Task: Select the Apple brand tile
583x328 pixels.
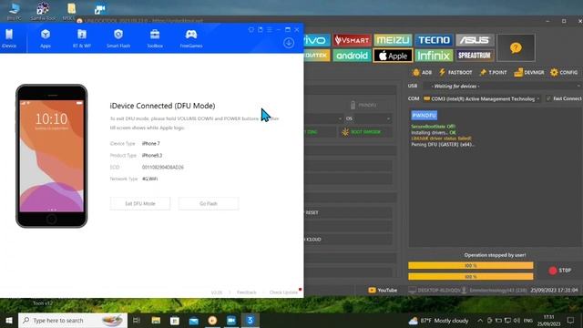Action: tap(393, 56)
